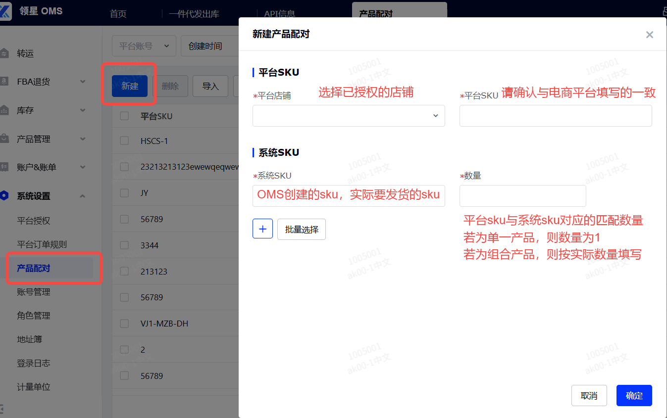Click the 删除 button
The image size is (667, 418).
click(170, 86)
